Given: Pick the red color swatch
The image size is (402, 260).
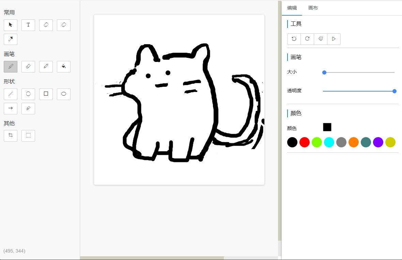Looking at the screenshot, I should [x=305, y=142].
